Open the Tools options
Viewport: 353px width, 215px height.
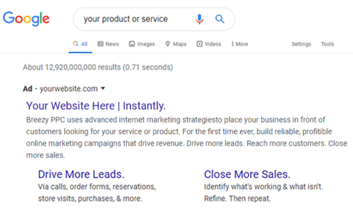[x=327, y=44]
